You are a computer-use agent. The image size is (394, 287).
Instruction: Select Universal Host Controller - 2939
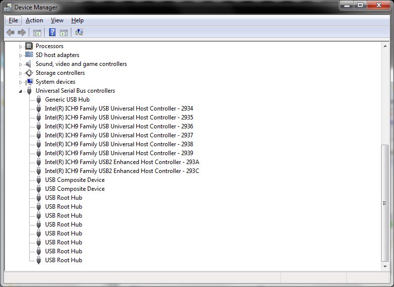coord(119,153)
